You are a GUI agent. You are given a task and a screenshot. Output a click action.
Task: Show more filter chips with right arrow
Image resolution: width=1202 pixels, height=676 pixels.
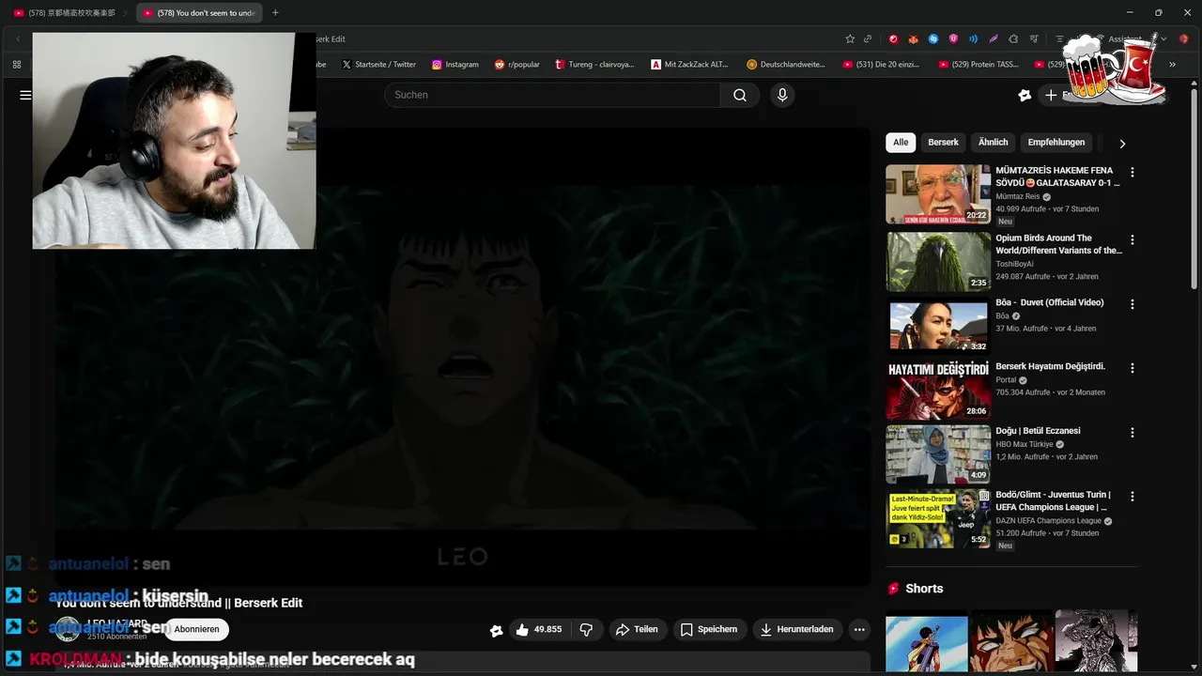(1122, 144)
